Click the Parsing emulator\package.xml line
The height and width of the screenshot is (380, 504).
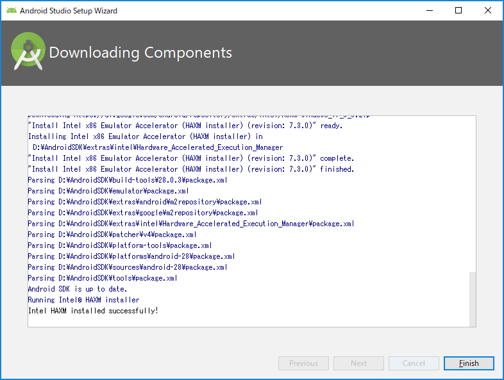(108, 190)
